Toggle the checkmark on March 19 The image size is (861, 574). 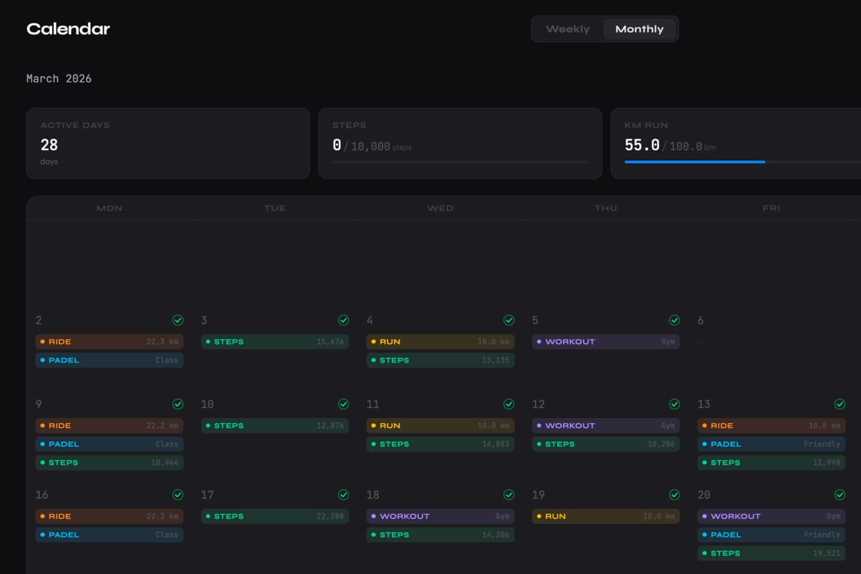click(x=674, y=495)
